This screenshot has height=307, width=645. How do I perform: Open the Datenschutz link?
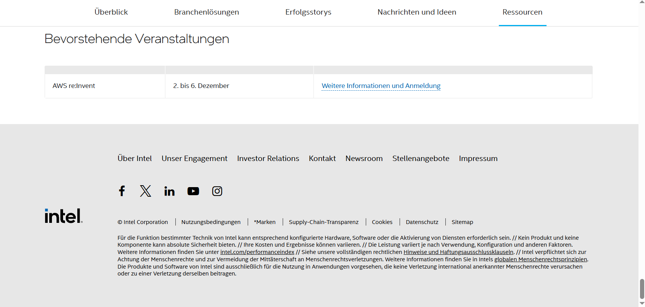point(422,222)
